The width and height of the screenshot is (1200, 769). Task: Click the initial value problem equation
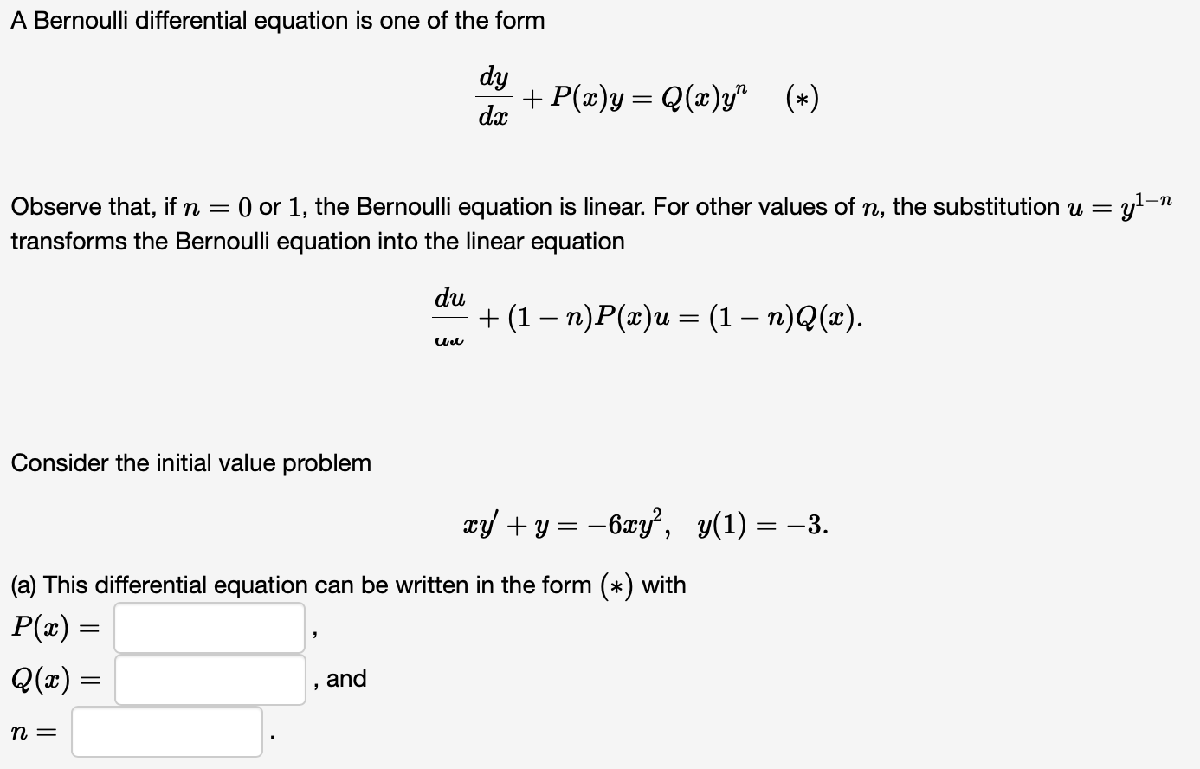point(645,525)
